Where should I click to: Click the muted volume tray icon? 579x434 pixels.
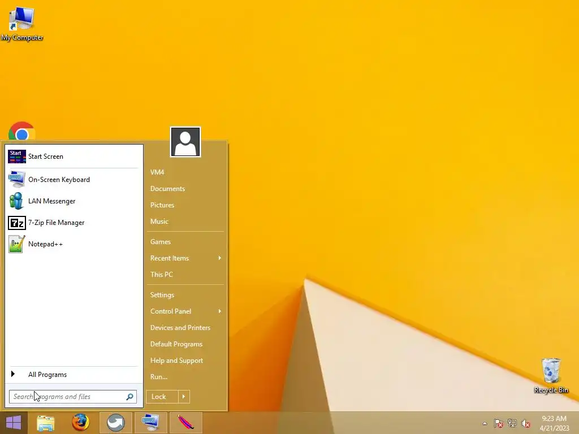click(x=526, y=423)
